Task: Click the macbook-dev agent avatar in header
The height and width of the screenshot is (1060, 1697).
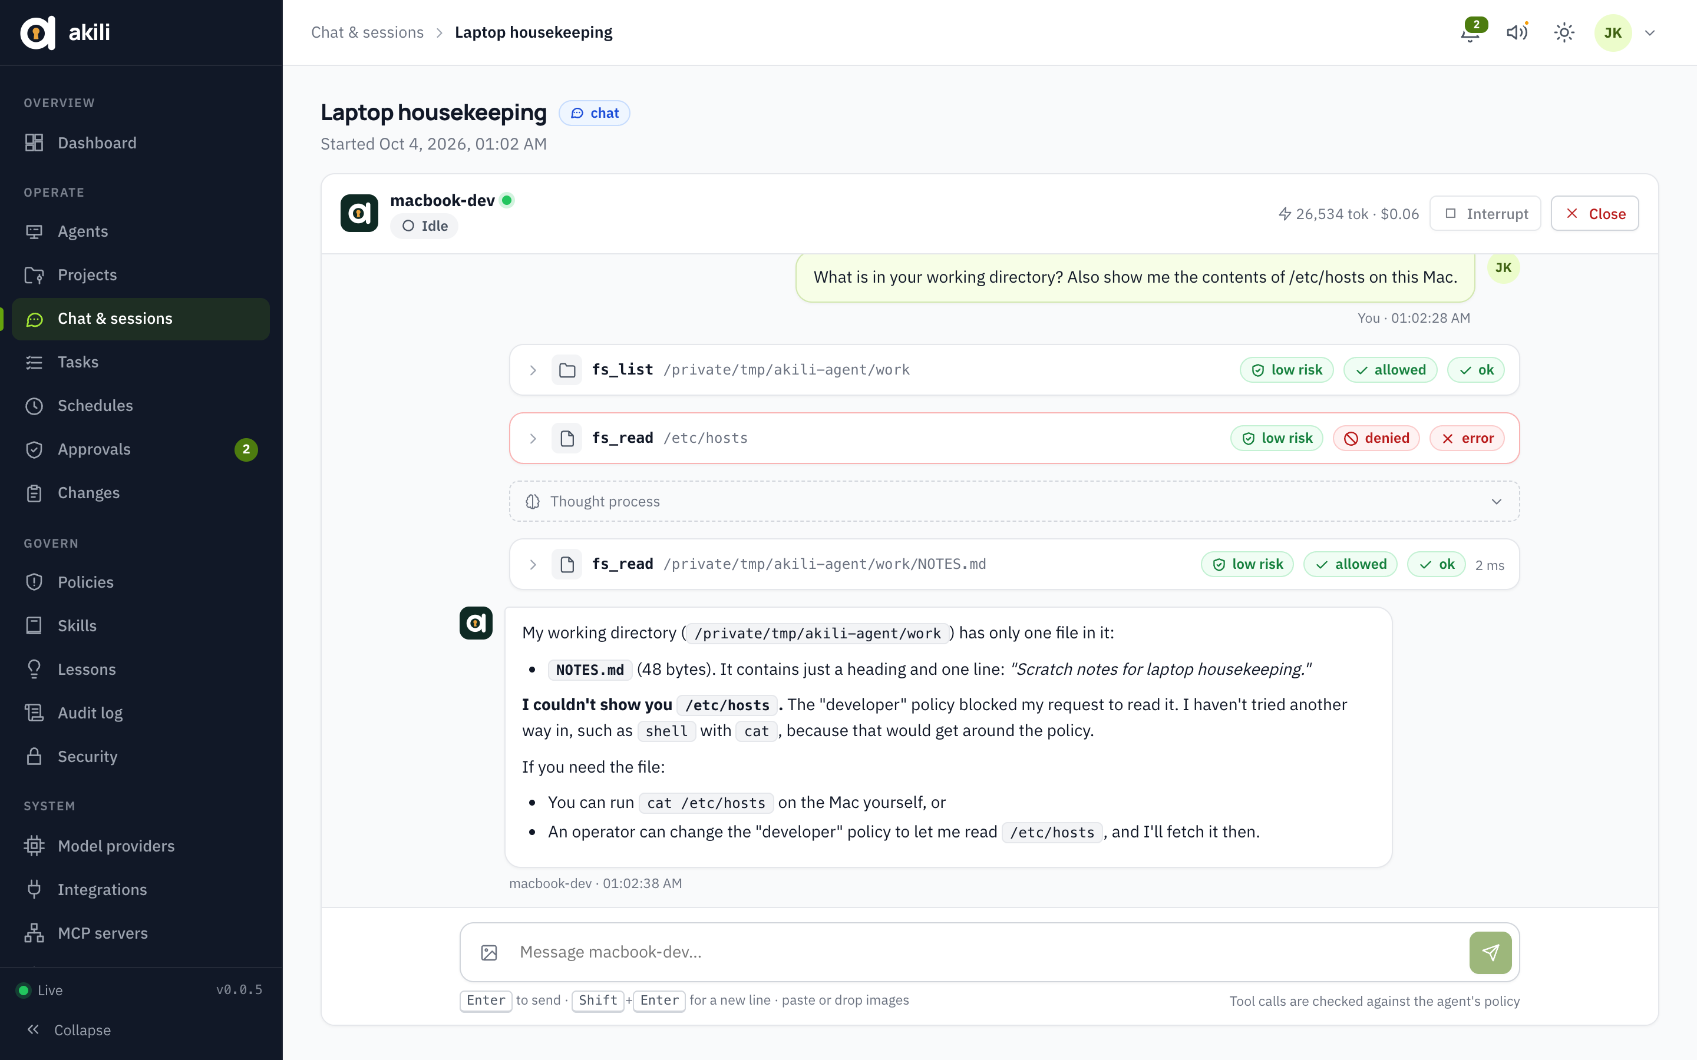Action: pyautogui.click(x=359, y=213)
